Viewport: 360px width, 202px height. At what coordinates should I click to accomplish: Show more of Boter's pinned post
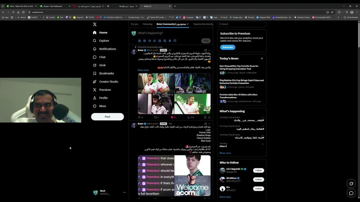143,70
